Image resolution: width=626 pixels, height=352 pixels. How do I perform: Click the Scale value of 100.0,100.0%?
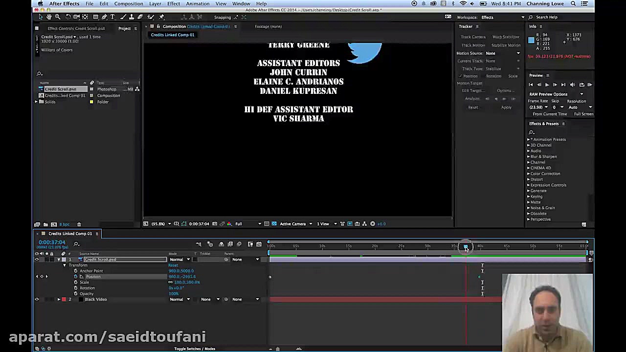[x=187, y=282]
